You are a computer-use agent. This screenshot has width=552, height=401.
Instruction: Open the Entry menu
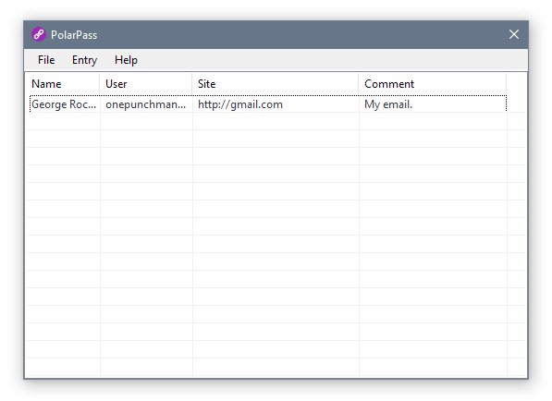tap(84, 60)
